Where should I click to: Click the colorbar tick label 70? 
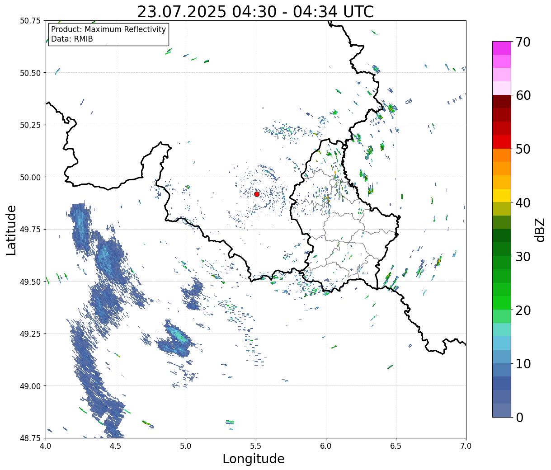[x=523, y=42]
